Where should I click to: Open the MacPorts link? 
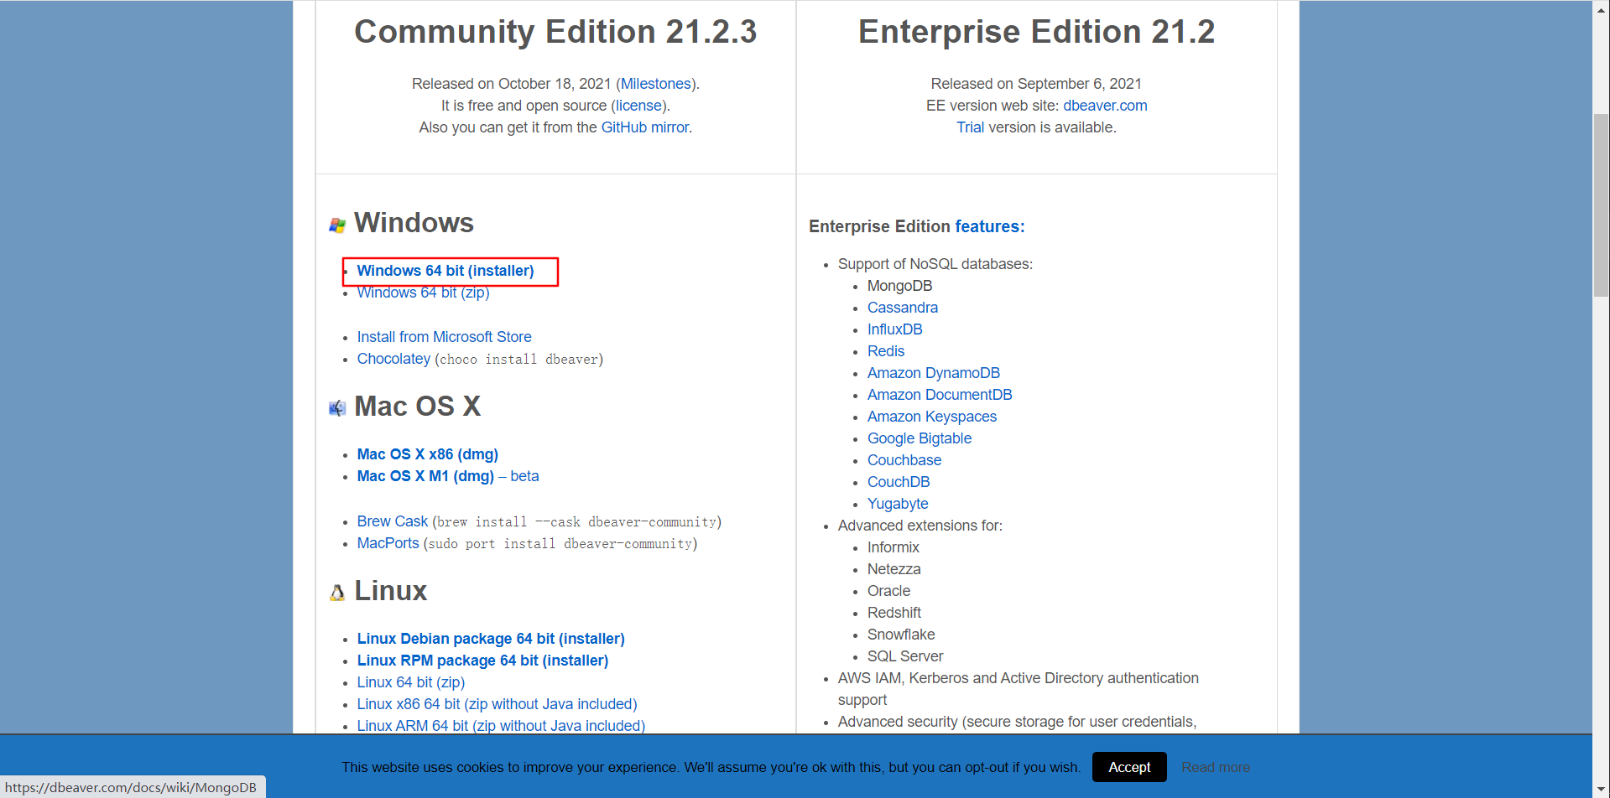(388, 543)
